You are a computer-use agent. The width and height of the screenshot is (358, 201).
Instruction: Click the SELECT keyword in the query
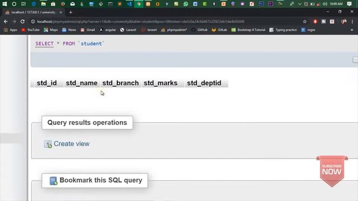(x=45, y=44)
